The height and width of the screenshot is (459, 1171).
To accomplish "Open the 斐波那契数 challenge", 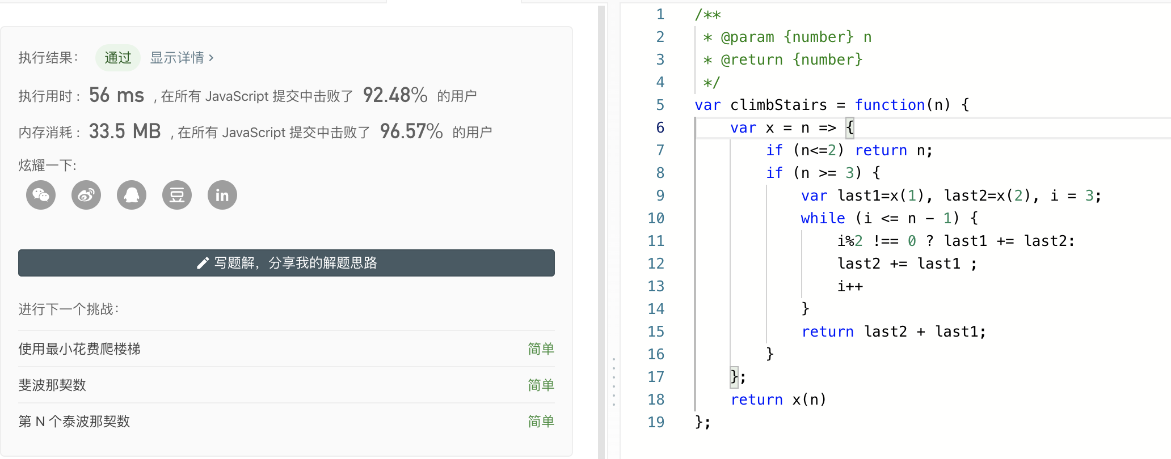I will click(x=52, y=385).
